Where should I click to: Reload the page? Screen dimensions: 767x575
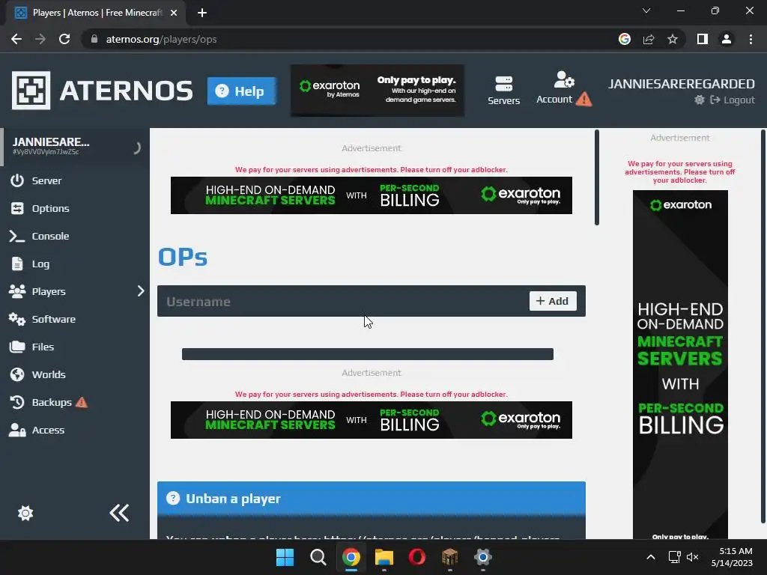click(x=64, y=39)
